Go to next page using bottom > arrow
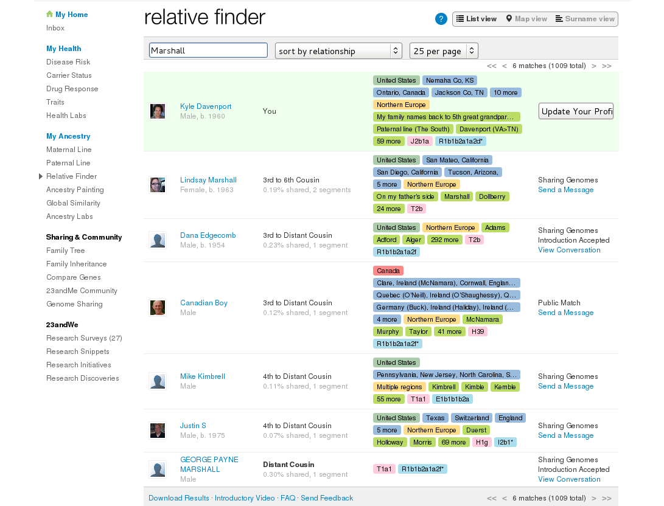 coord(594,498)
